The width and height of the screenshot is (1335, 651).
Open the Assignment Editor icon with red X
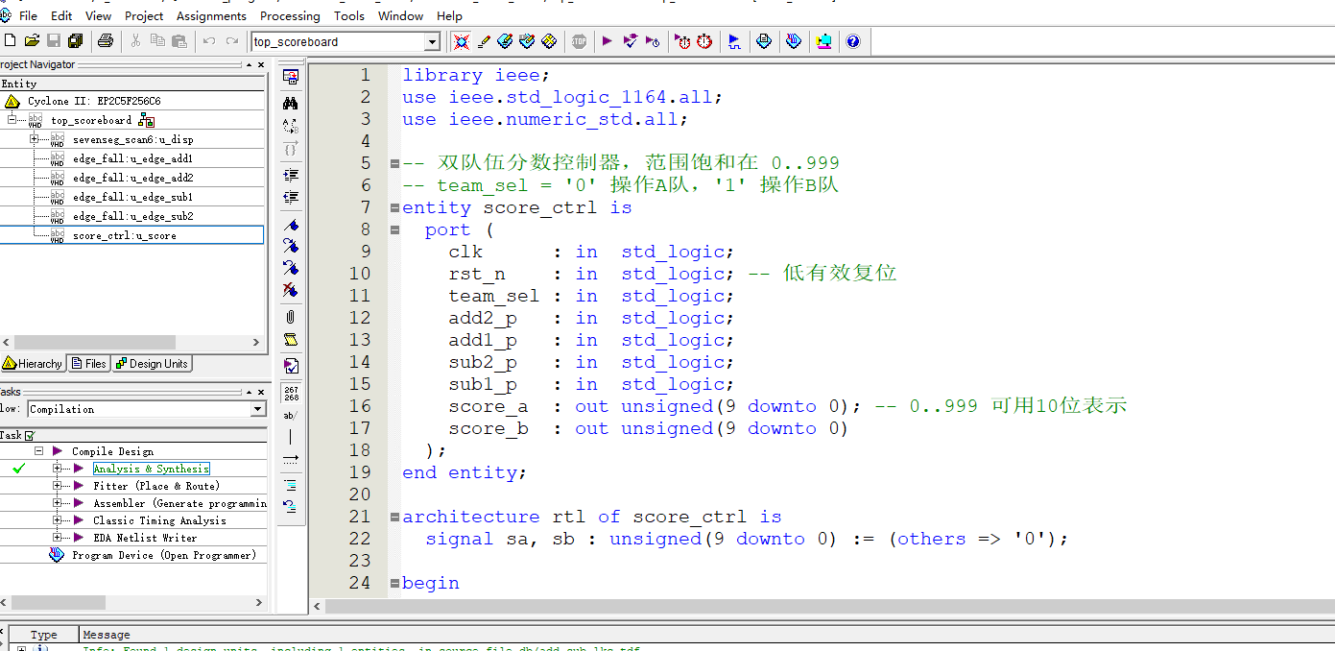[462, 41]
